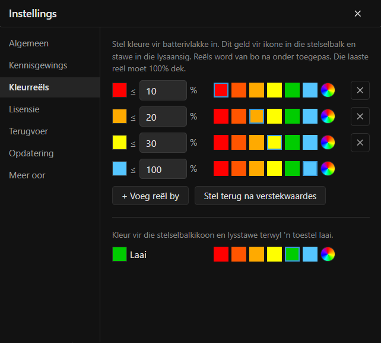Click the 30 percent threshold field

pos(163,143)
